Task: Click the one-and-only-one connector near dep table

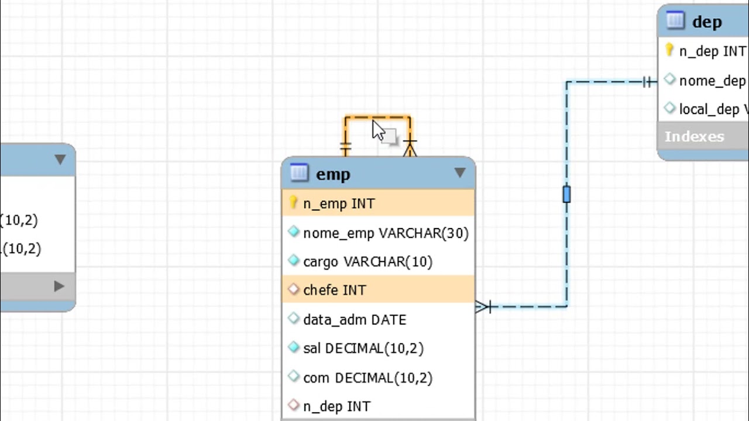Action: pyautogui.click(x=648, y=82)
